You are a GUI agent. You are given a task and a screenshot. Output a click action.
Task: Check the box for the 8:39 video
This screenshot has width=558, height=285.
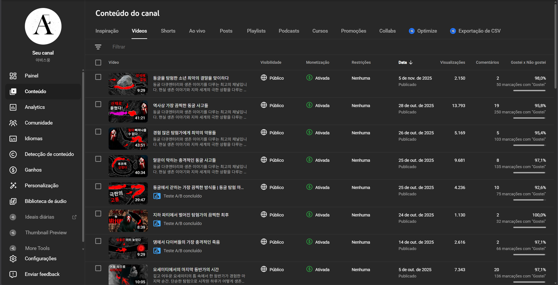[x=98, y=214]
